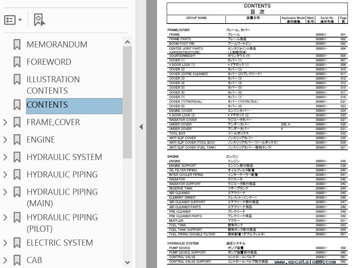Click the HYDRAULIC PIPING bookmark icon

click(x=17, y=174)
